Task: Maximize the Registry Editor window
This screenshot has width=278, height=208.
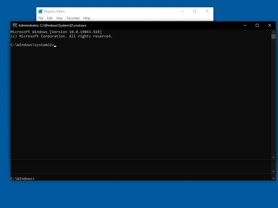Action: click(x=195, y=11)
